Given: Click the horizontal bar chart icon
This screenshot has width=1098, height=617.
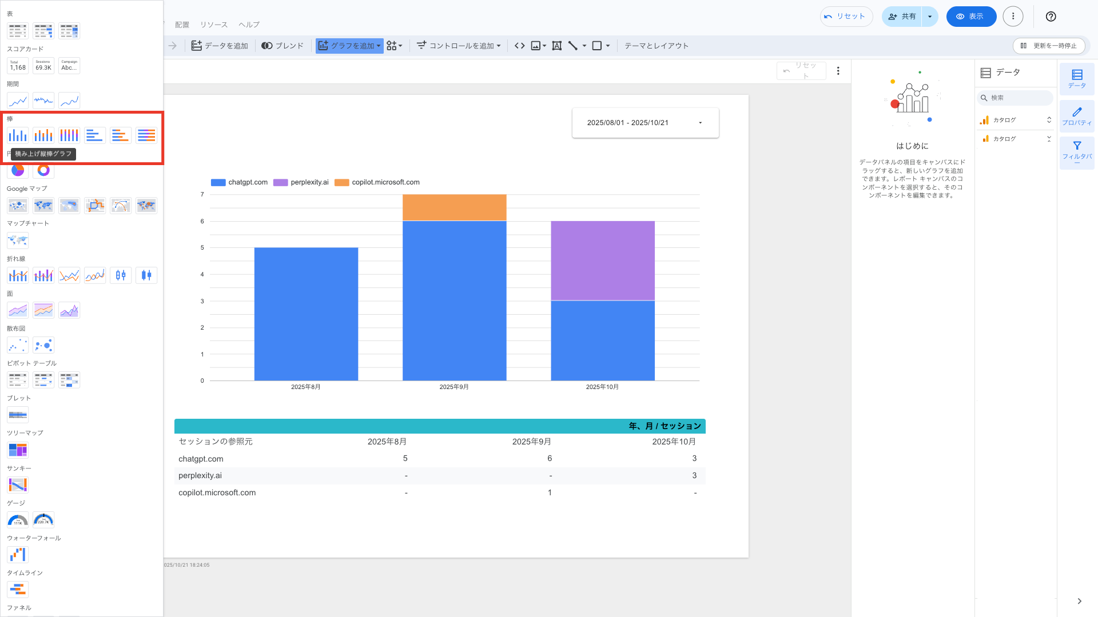Looking at the screenshot, I should pos(95,135).
